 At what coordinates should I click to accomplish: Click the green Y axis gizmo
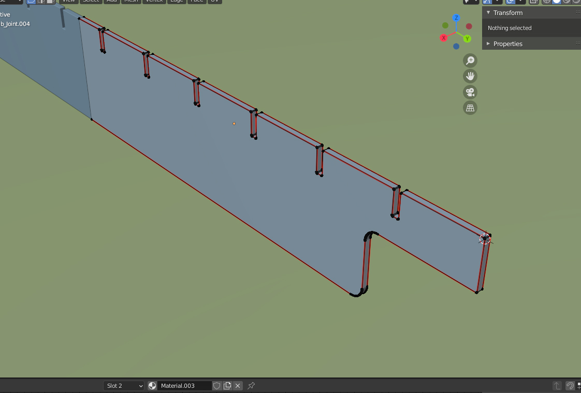467,39
